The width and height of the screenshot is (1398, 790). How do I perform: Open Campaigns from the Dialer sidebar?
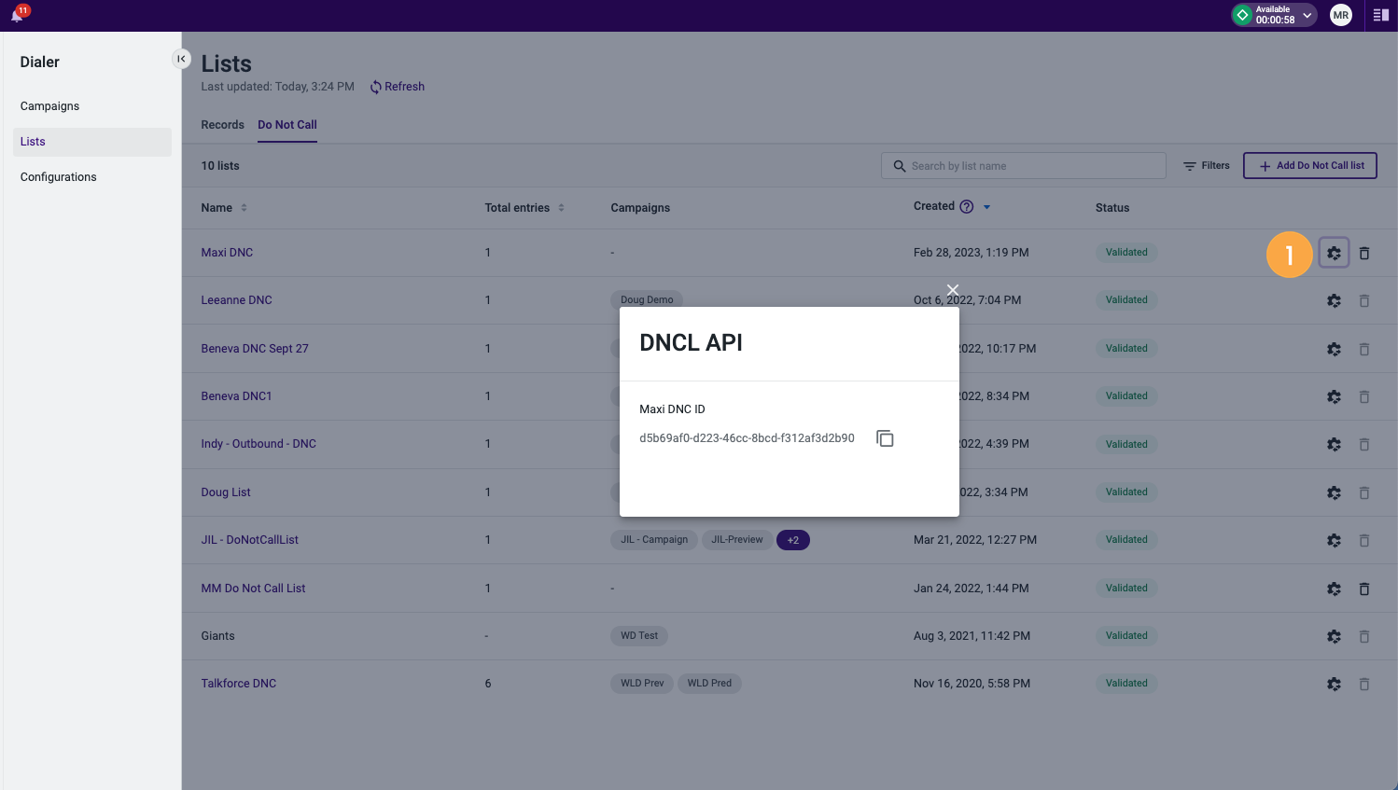click(49, 105)
